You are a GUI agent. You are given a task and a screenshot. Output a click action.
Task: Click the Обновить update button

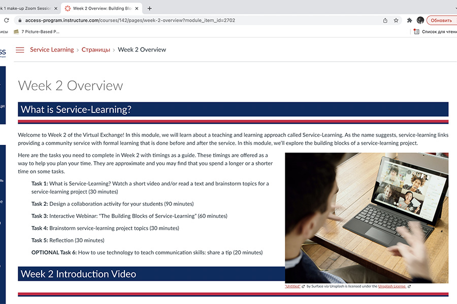pyautogui.click(x=442, y=20)
